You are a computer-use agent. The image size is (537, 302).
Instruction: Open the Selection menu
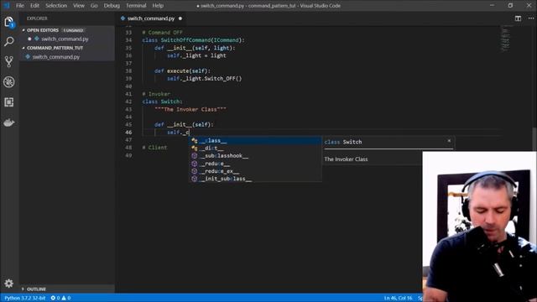[x=56, y=6]
